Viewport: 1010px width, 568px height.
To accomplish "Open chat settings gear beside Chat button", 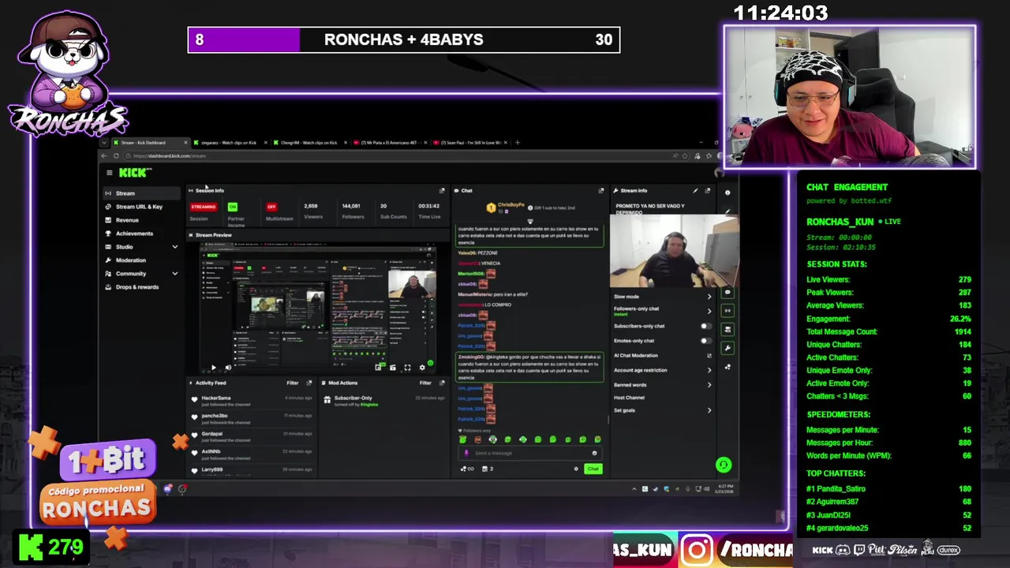I will click(576, 469).
